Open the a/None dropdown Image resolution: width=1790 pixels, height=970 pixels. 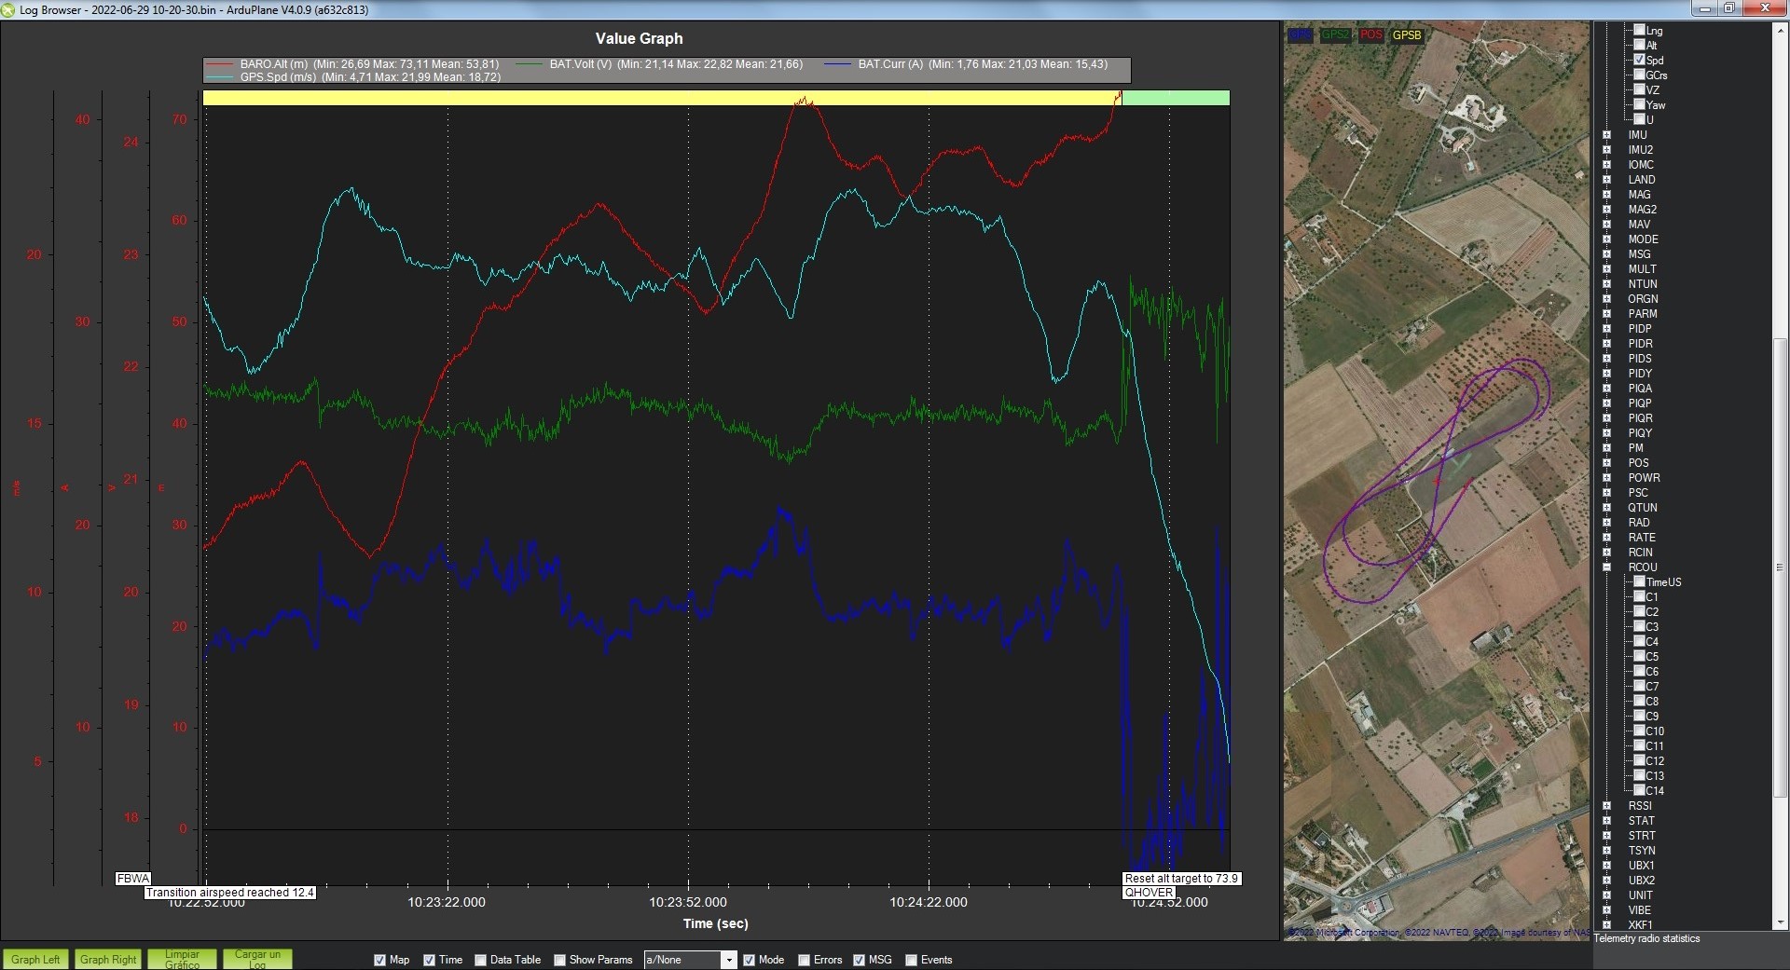pos(729,960)
